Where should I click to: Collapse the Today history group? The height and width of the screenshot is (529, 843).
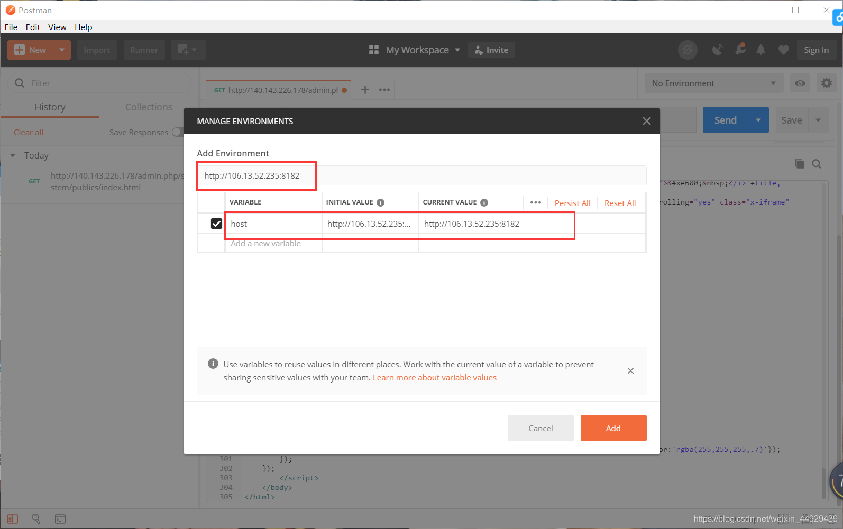point(13,155)
